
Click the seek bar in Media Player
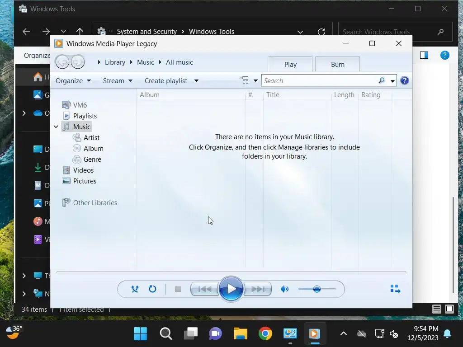(231, 272)
